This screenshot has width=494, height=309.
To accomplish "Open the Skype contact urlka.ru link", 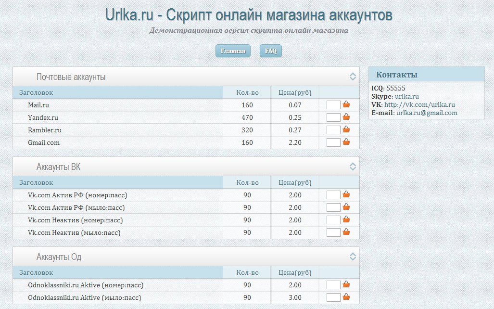I will (407, 96).
